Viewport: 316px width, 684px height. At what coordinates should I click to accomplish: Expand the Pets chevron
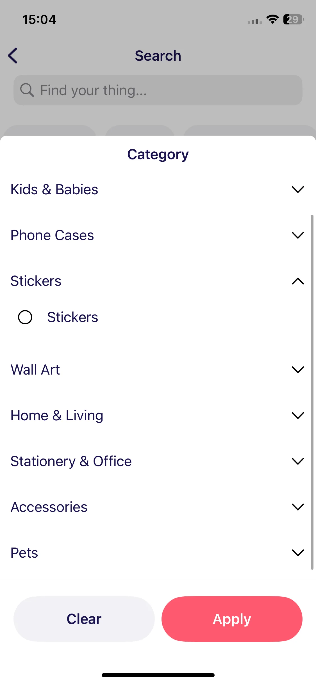pyautogui.click(x=298, y=553)
